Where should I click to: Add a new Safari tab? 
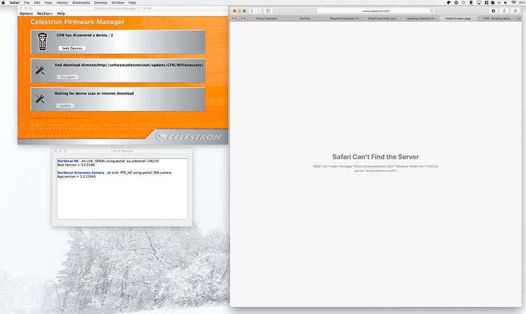519,18
